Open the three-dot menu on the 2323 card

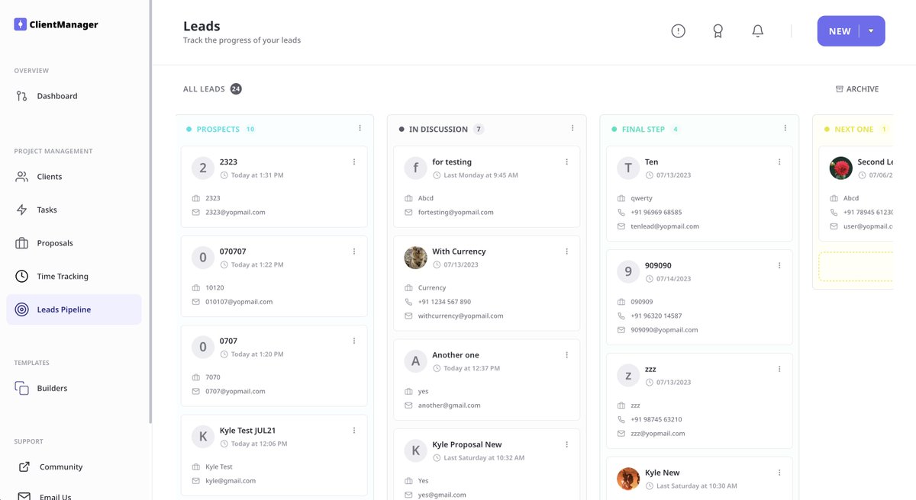[x=353, y=161]
